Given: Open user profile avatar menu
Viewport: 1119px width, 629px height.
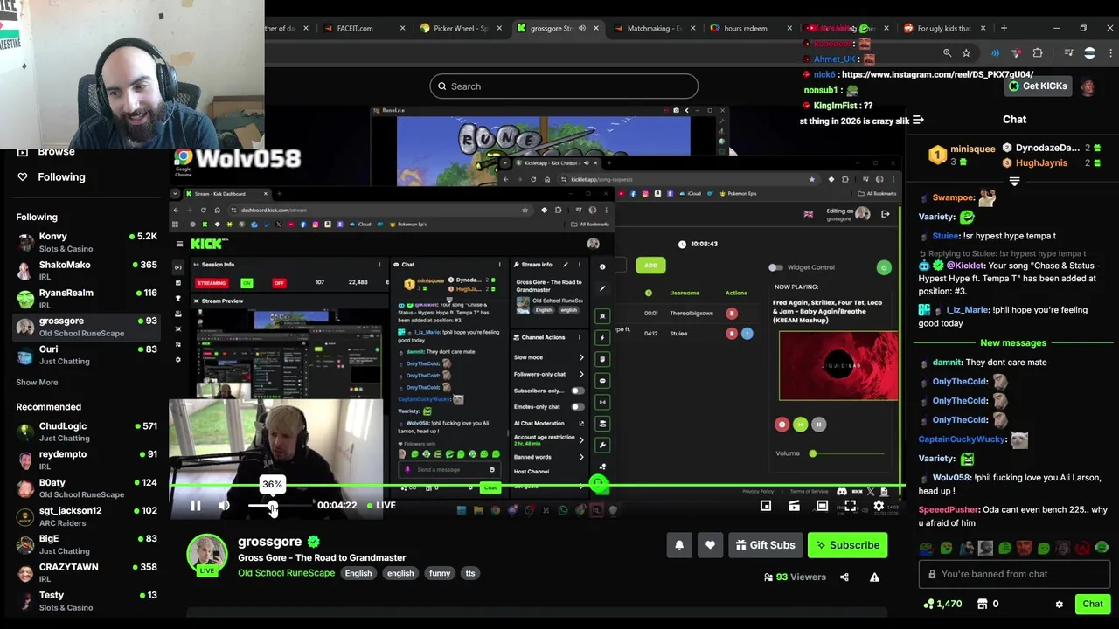Looking at the screenshot, I should [x=1087, y=87].
